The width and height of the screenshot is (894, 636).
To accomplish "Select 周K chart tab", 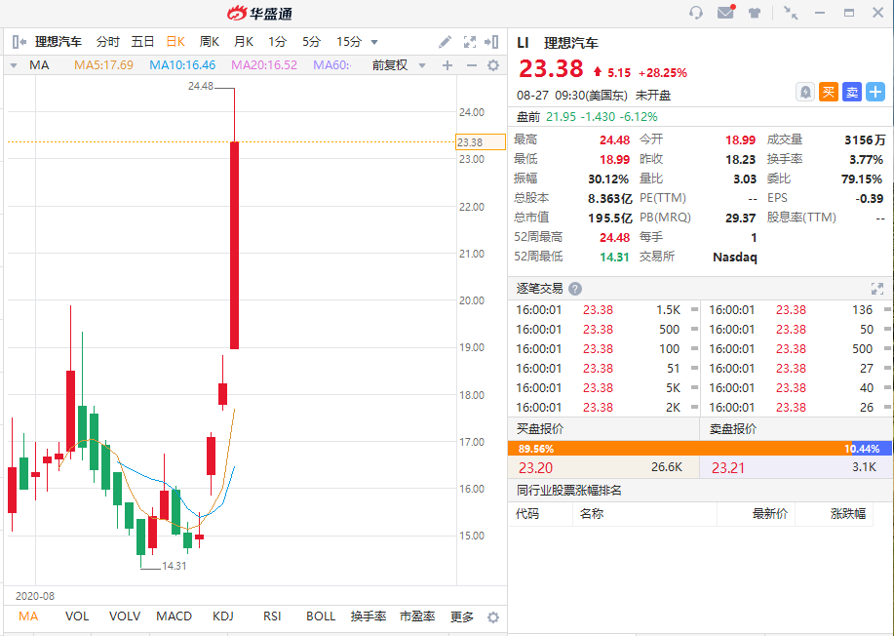I will 210,42.
